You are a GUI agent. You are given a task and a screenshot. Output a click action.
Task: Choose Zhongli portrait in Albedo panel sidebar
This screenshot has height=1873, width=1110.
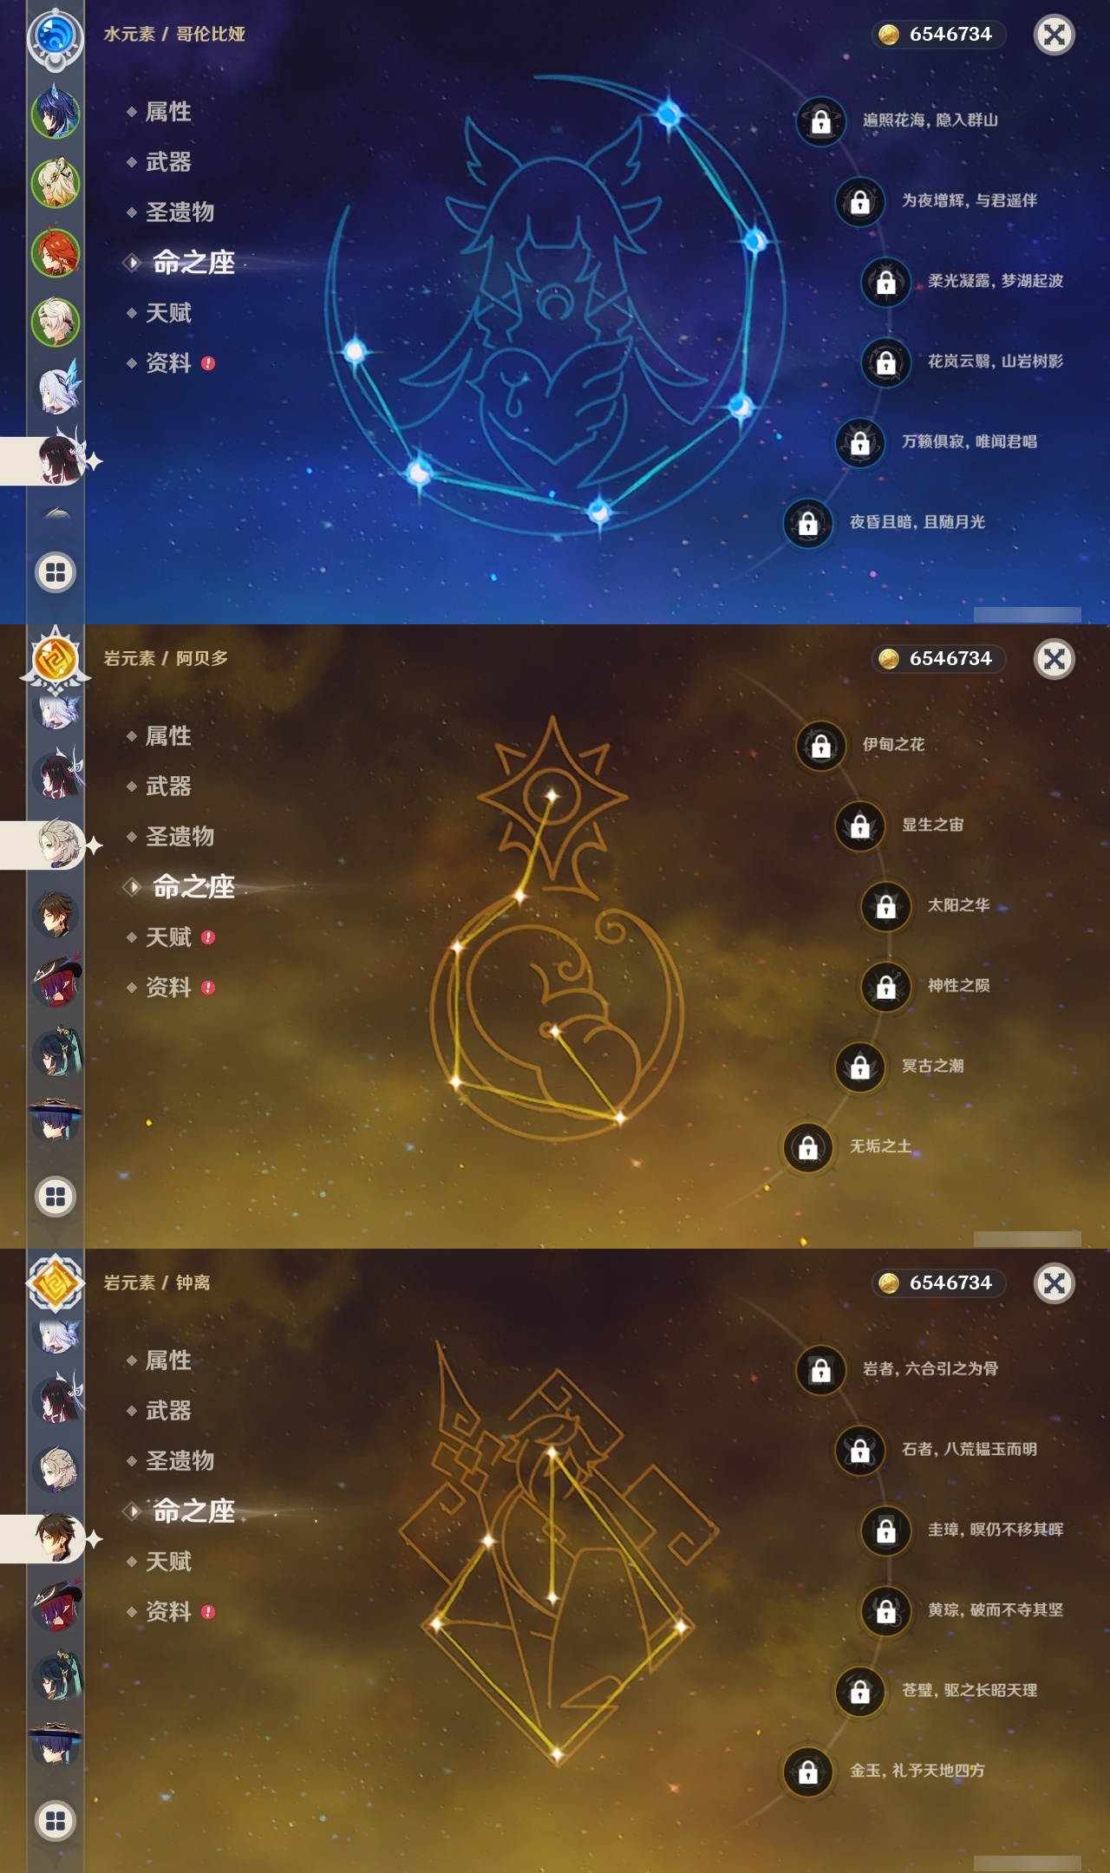point(55,914)
